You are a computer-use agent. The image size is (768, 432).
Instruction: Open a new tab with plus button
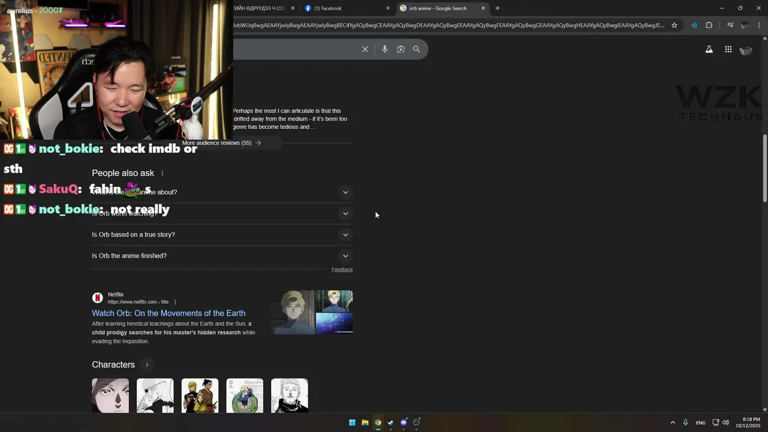coord(497,8)
